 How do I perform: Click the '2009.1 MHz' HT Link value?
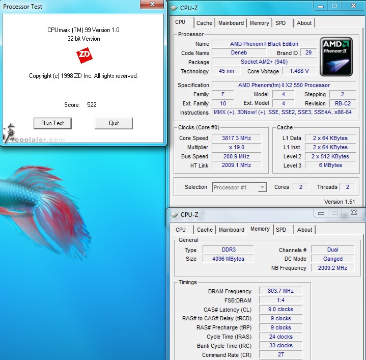click(x=236, y=165)
